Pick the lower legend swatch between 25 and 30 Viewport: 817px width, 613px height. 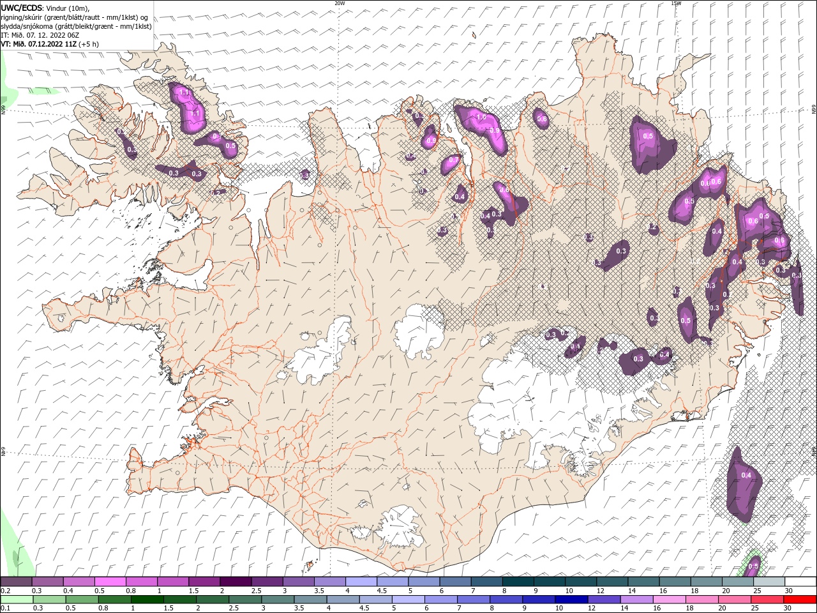coord(767,600)
